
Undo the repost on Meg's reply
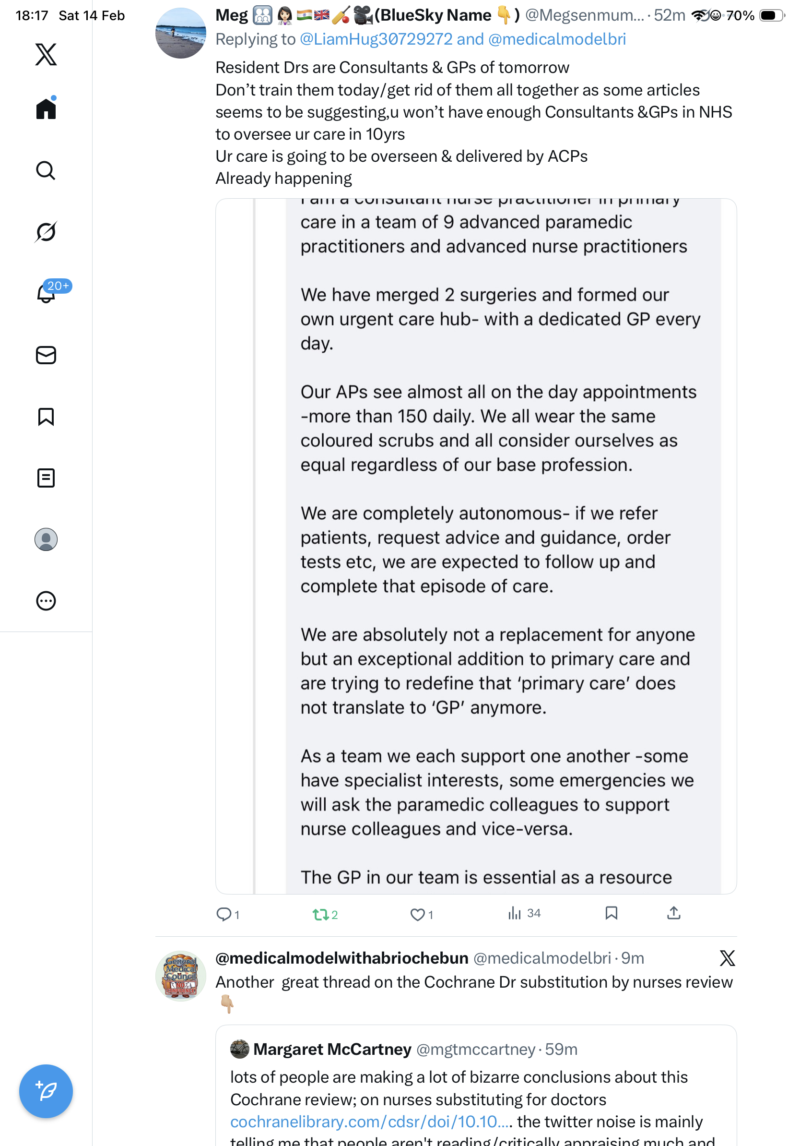(320, 914)
